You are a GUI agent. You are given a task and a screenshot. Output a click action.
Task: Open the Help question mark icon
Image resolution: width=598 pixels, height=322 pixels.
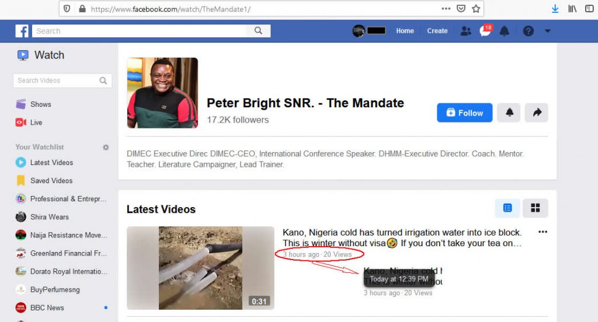click(x=528, y=31)
